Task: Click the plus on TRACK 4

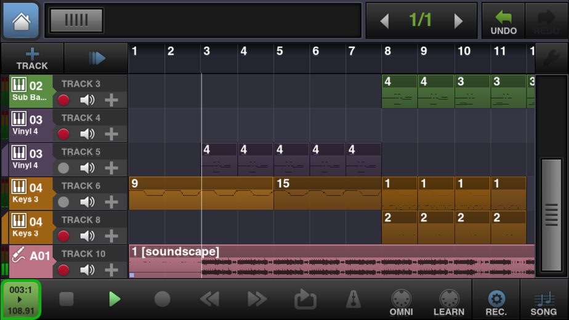Action: [111, 134]
